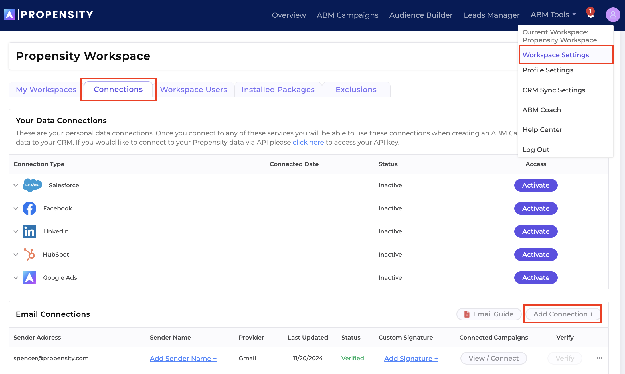Activate the Linkedin connection

536,231
